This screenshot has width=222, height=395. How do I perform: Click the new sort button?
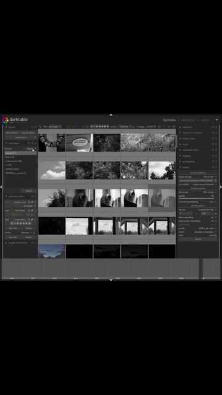[12, 237]
